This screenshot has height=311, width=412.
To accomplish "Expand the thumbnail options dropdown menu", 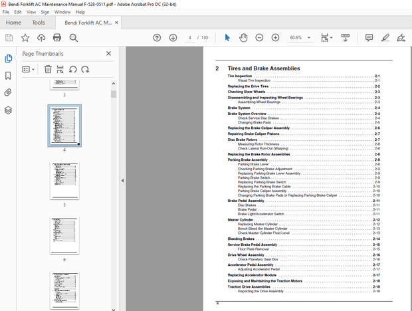I will tap(29, 68).
